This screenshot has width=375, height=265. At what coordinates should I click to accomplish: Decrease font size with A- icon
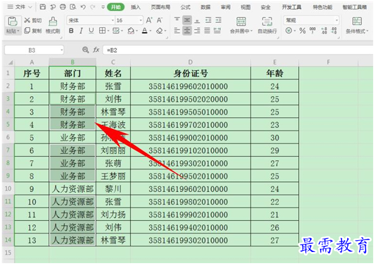click(x=160, y=20)
